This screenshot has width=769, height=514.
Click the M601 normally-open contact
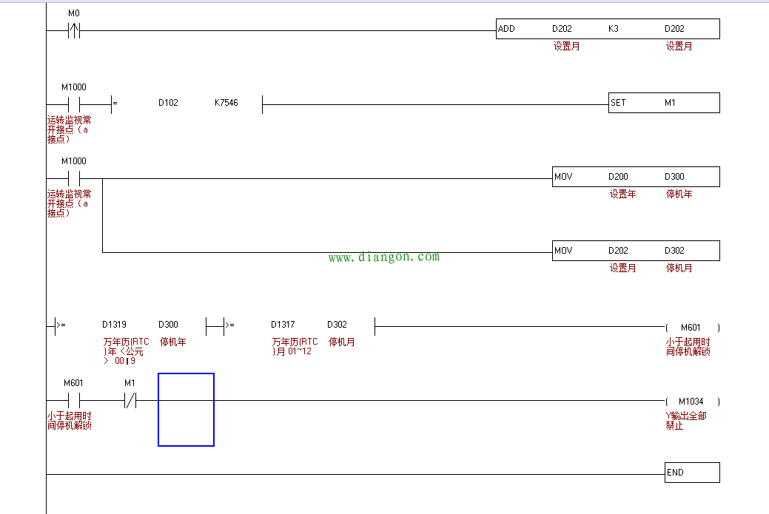[74, 401]
